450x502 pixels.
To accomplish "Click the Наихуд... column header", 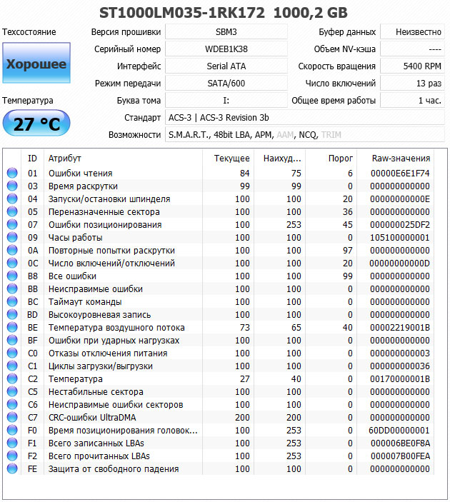I will [279, 158].
